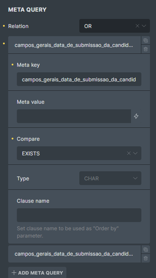
Task: Focus the Meta key input field
Action: pos(79,79)
